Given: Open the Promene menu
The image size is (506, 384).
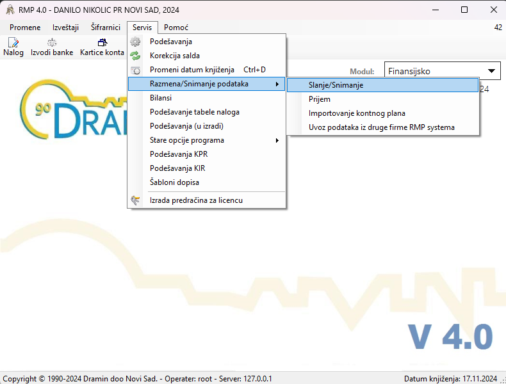Looking at the screenshot, I should (x=25, y=28).
